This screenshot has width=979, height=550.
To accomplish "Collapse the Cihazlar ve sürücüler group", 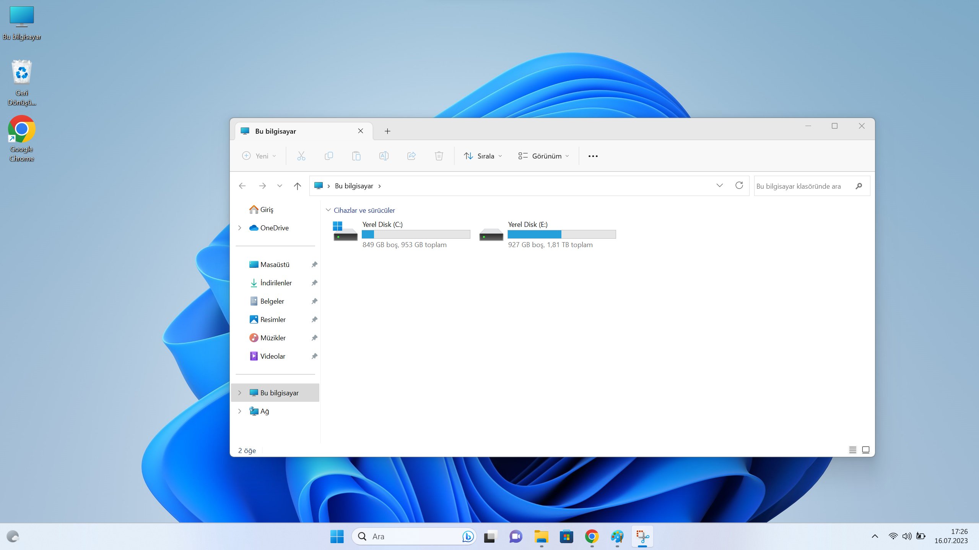I will click(x=328, y=210).
